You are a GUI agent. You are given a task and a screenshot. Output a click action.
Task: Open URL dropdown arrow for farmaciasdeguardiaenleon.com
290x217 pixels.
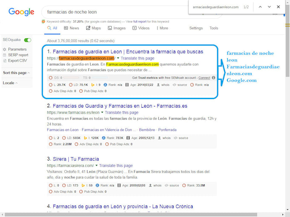pyautogui.click(x=118, y=58)
